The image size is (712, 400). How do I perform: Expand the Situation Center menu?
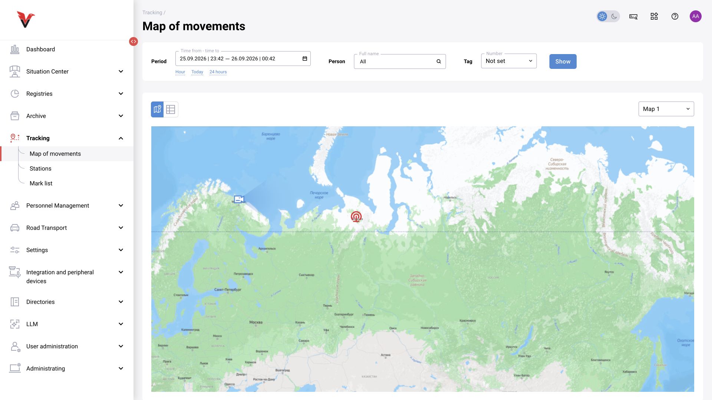tap(121, 71)
